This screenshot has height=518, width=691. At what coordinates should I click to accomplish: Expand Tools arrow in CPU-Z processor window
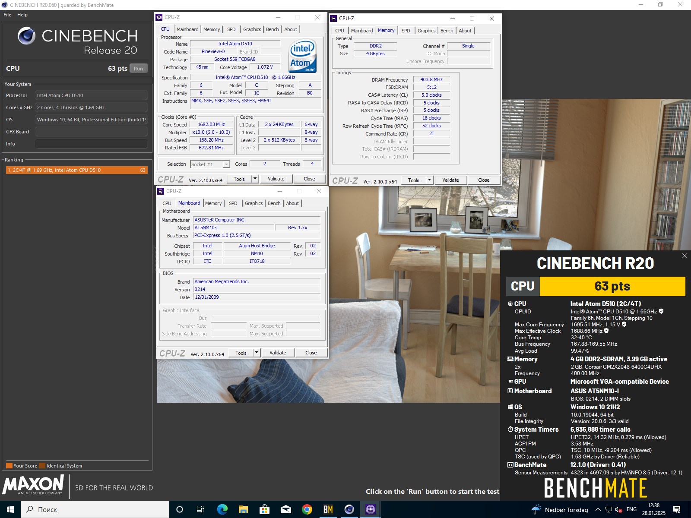point(255,179)
